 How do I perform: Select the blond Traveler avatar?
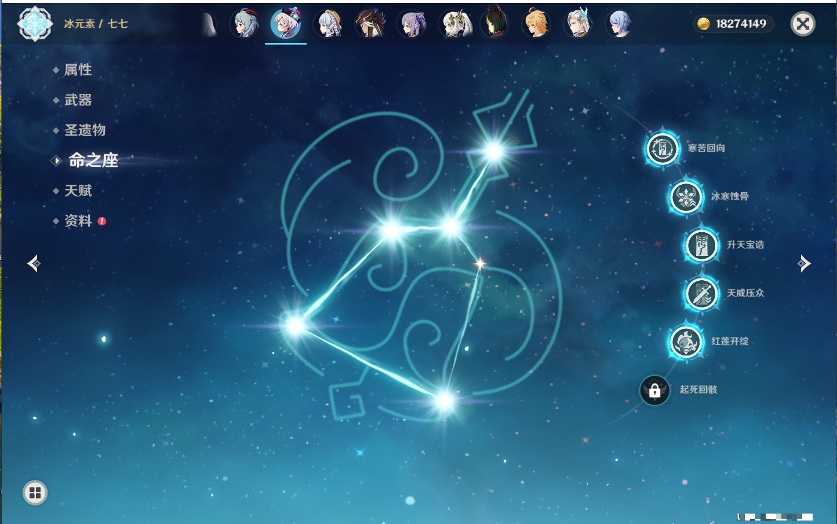537,24
